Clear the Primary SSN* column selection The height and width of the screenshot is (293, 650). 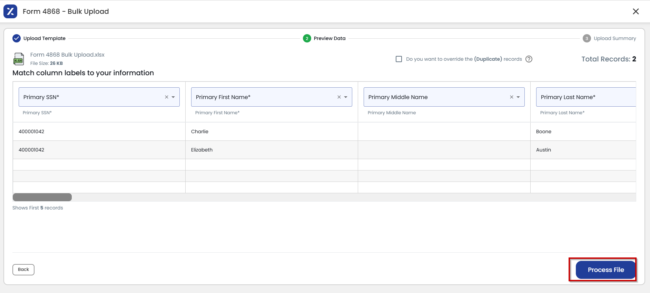[x=167, y=97]
